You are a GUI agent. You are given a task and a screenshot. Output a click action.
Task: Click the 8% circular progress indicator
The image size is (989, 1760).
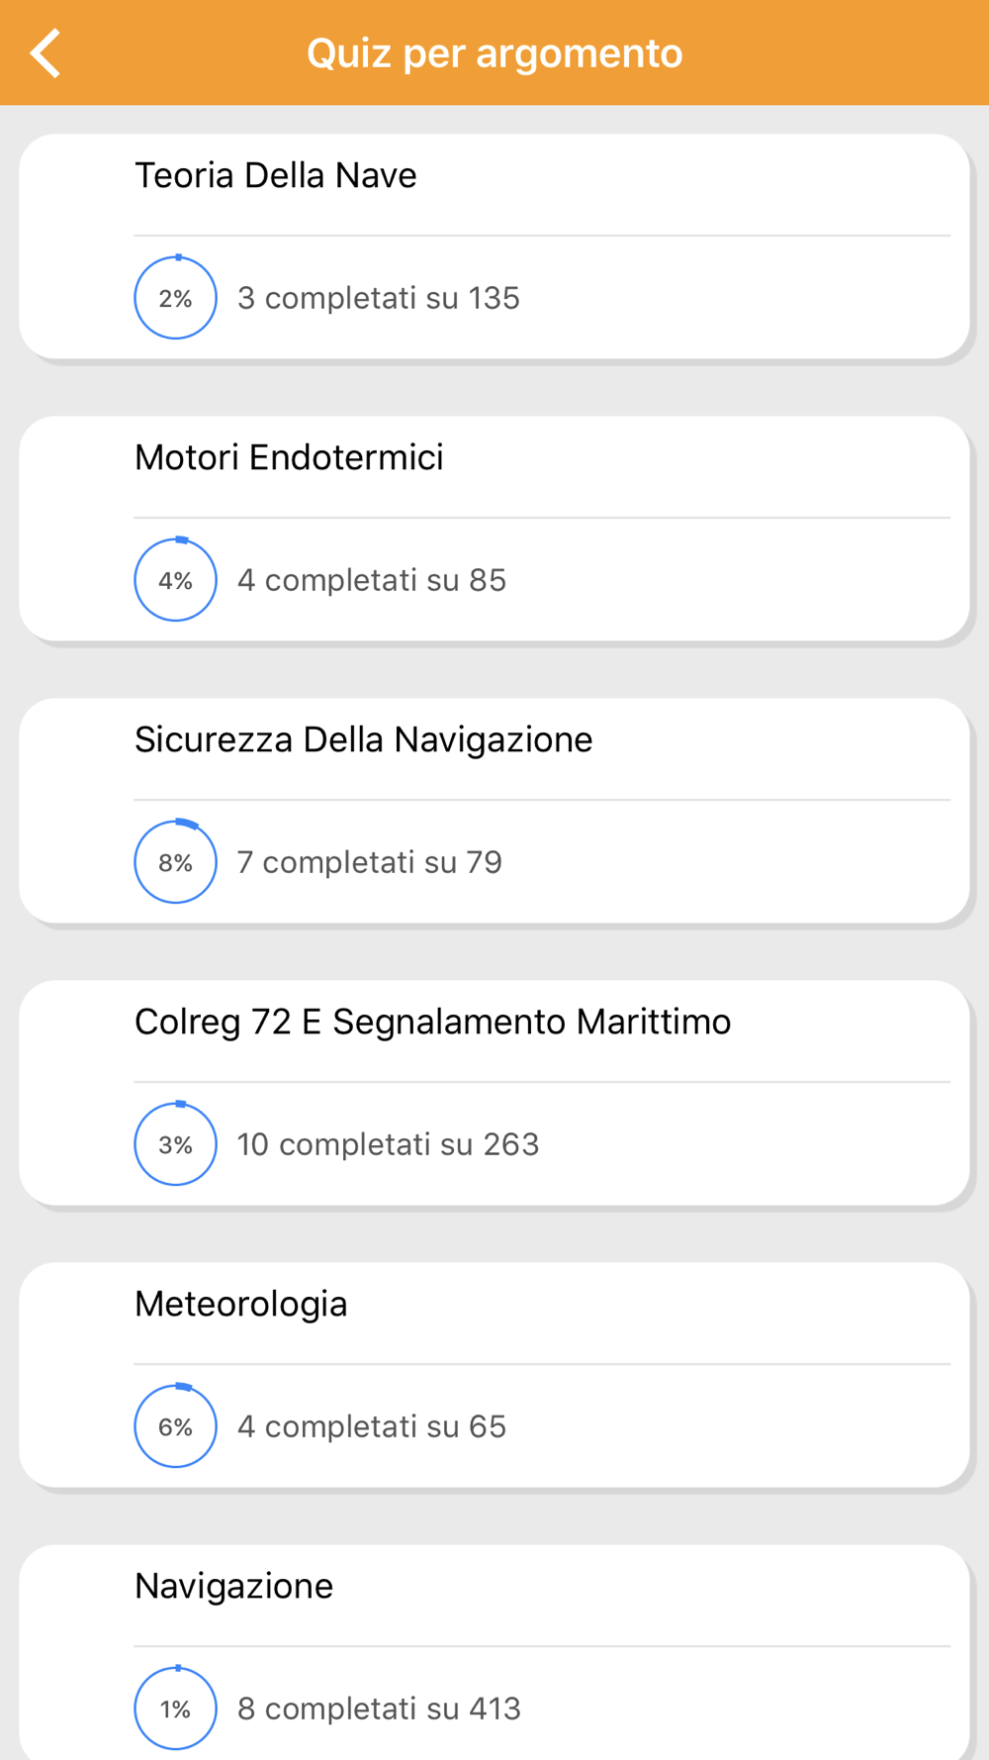click(x=176, y=862)
